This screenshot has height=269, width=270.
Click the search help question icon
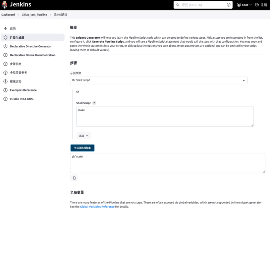[x=228, y=5]
